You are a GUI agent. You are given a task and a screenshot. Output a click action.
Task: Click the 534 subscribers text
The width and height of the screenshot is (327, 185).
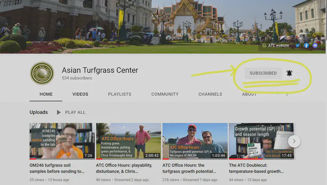pos(77,78)
